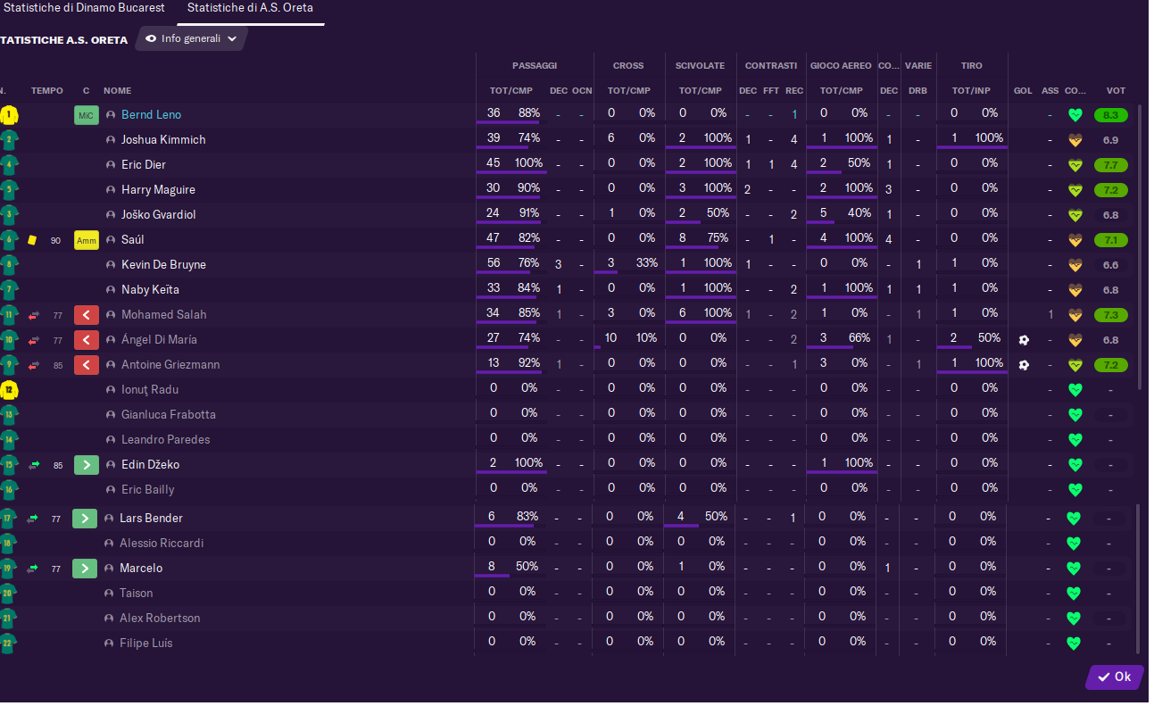Click the goal ball icon on Ángel Di María's row
Image resolution: width=1154 pixels, height=706 pixels.
[1024, 340]
